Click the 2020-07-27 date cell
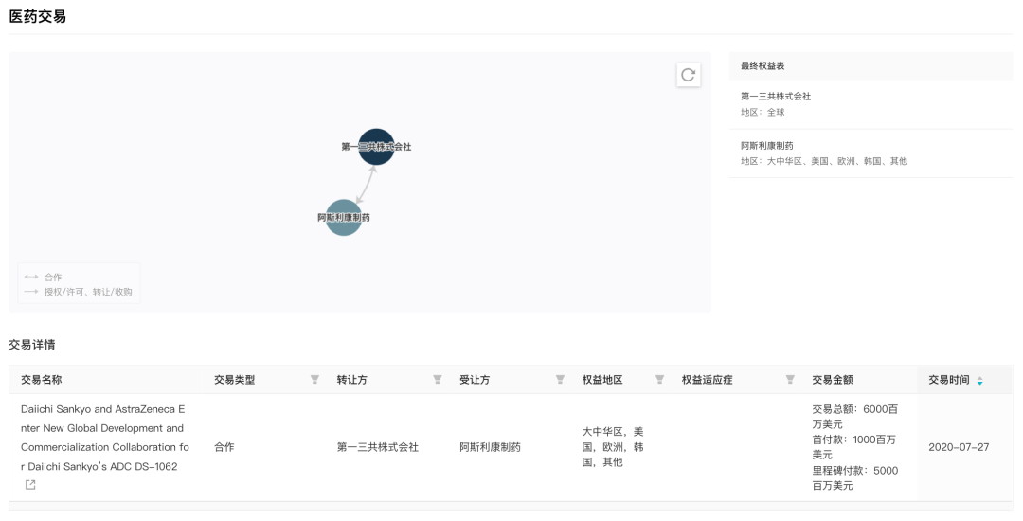The height and width of the screenshot is (521, 1023). 959,447
